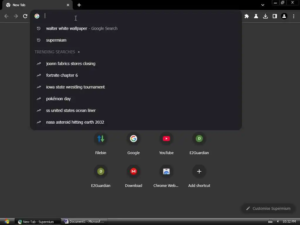Viewport: 300px width, 225px height.
Task: Open the profile avatar menu
Action: point(284,16)
